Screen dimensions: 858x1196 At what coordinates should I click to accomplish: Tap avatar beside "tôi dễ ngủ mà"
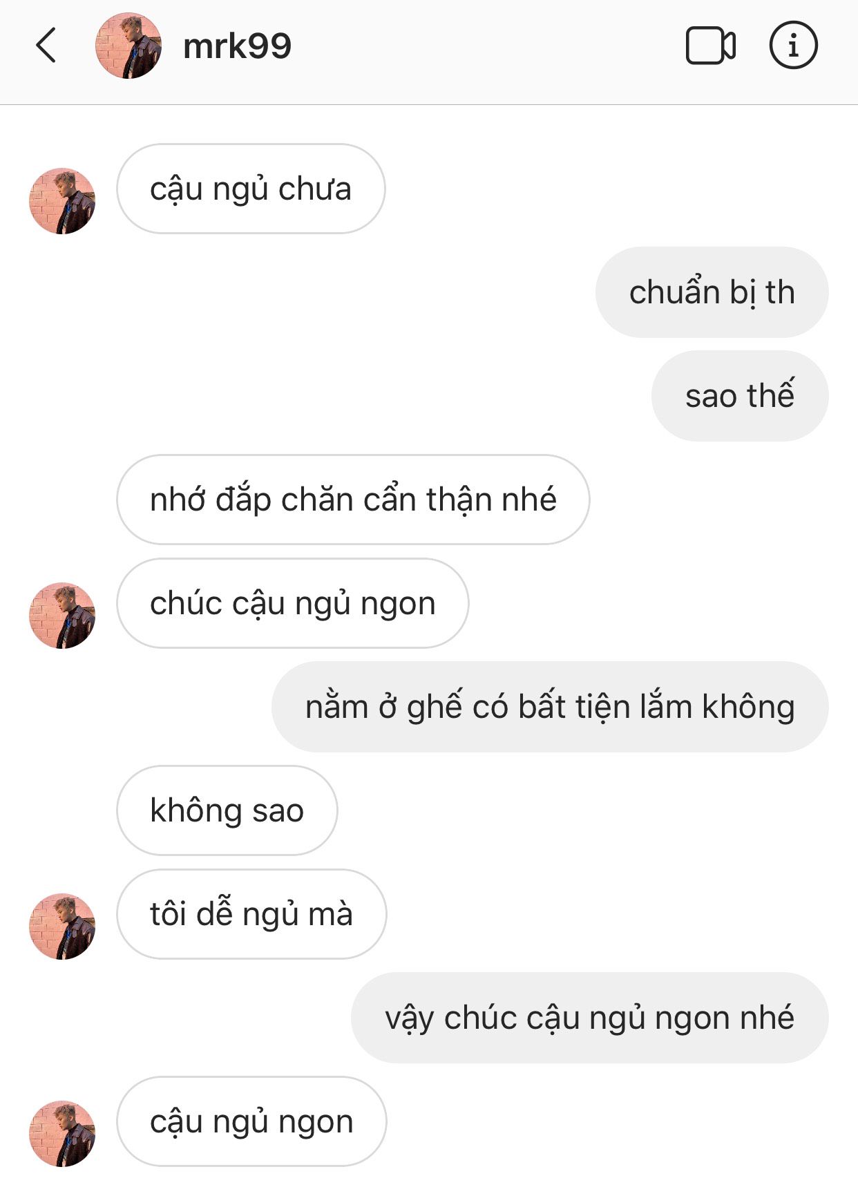click(x=62, y=927)
